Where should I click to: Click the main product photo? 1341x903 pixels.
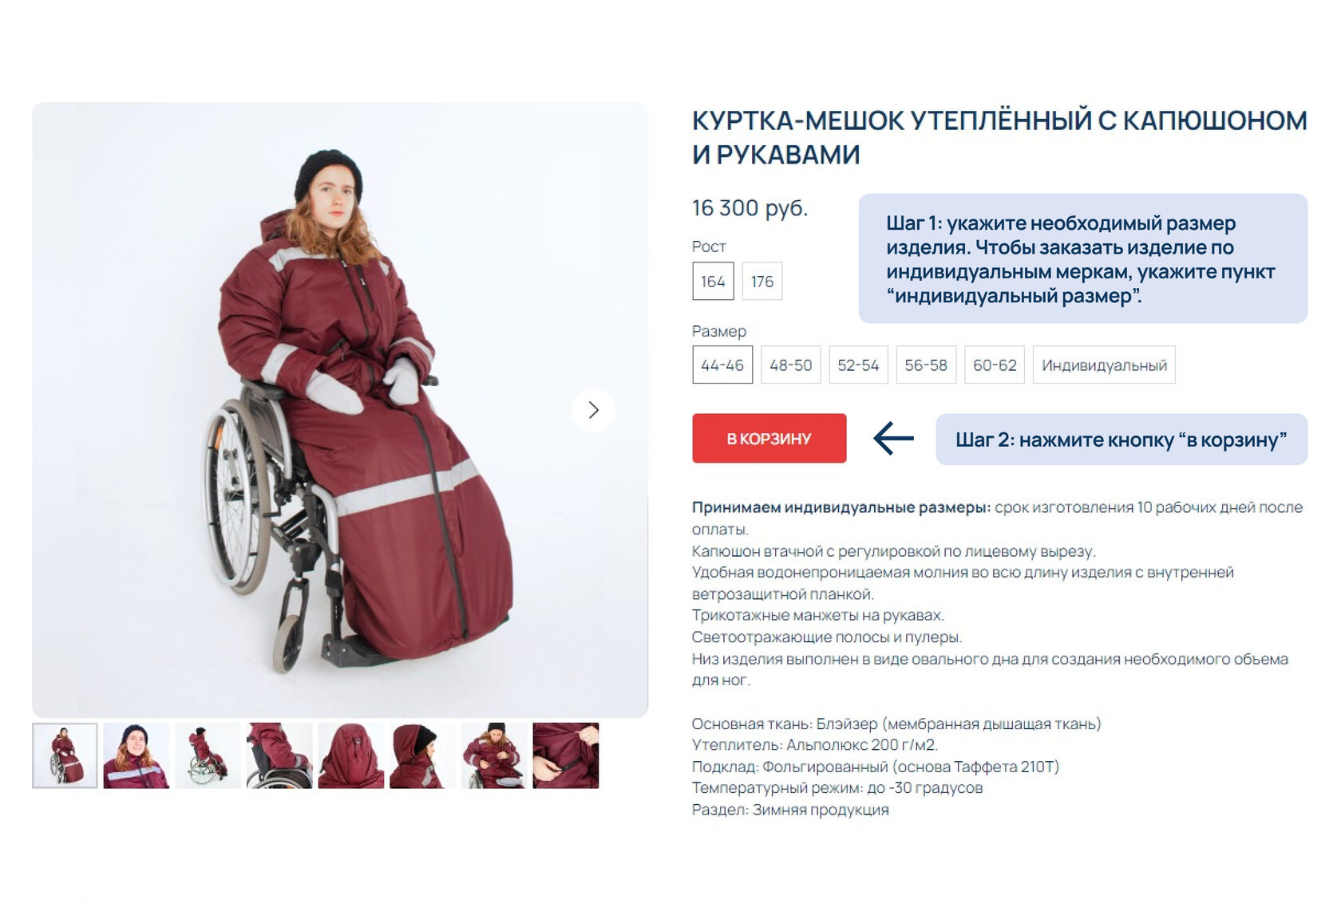click(340, 410)
